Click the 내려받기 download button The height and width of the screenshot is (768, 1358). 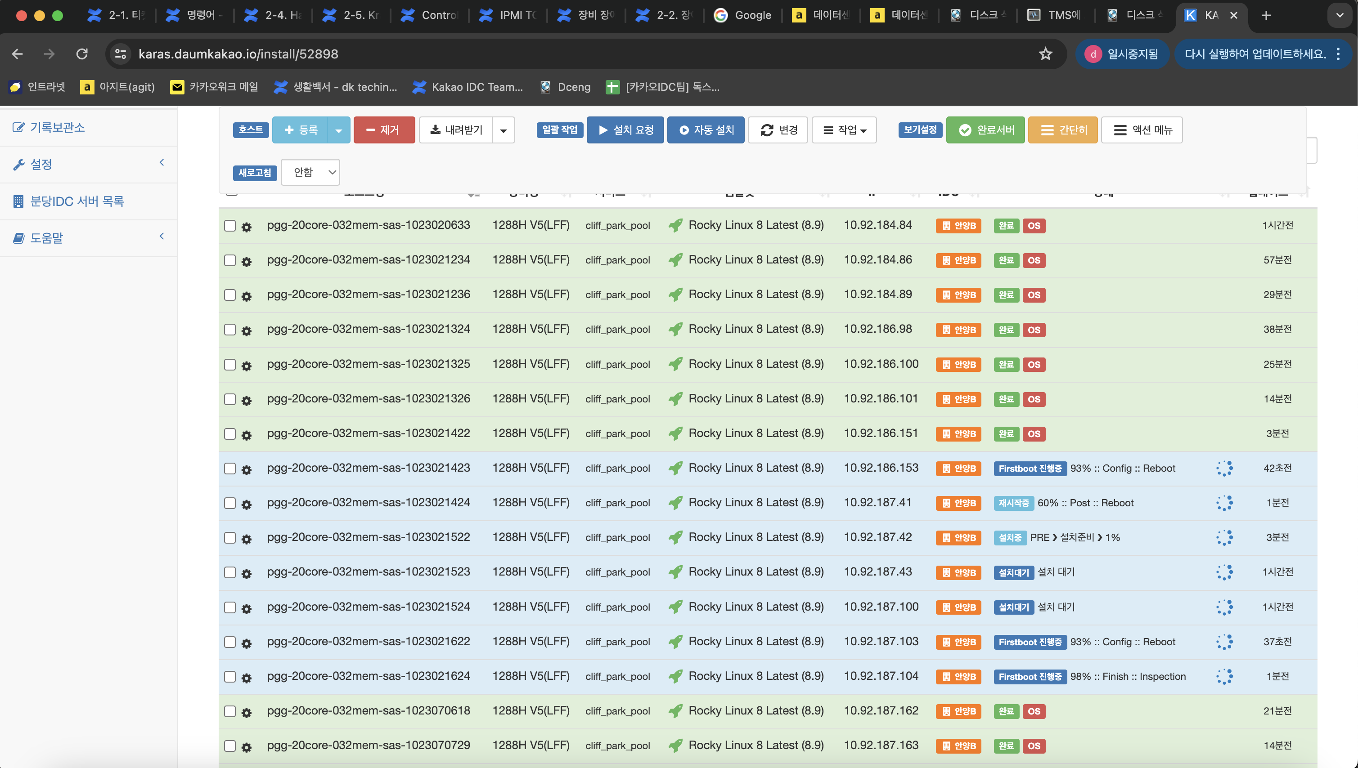(x=456, y=130)
